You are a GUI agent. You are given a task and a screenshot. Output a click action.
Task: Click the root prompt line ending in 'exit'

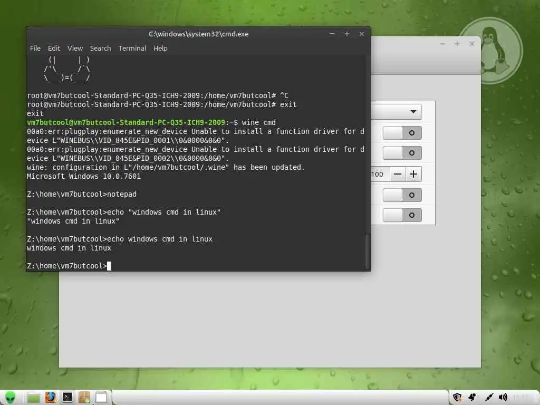[x=162, y=105]
